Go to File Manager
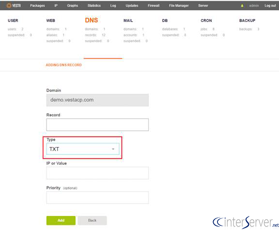Screen dimensions: 279x230 179,5
